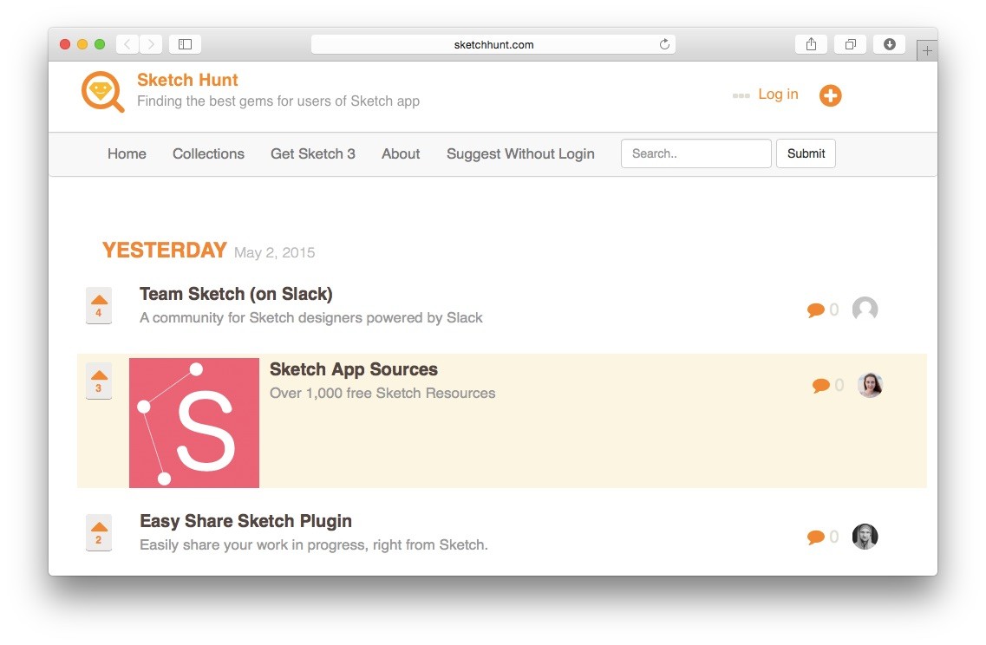Click Safari's share icon
The width and height of the screenshot is (986, 645).
[x=811, y=44]
